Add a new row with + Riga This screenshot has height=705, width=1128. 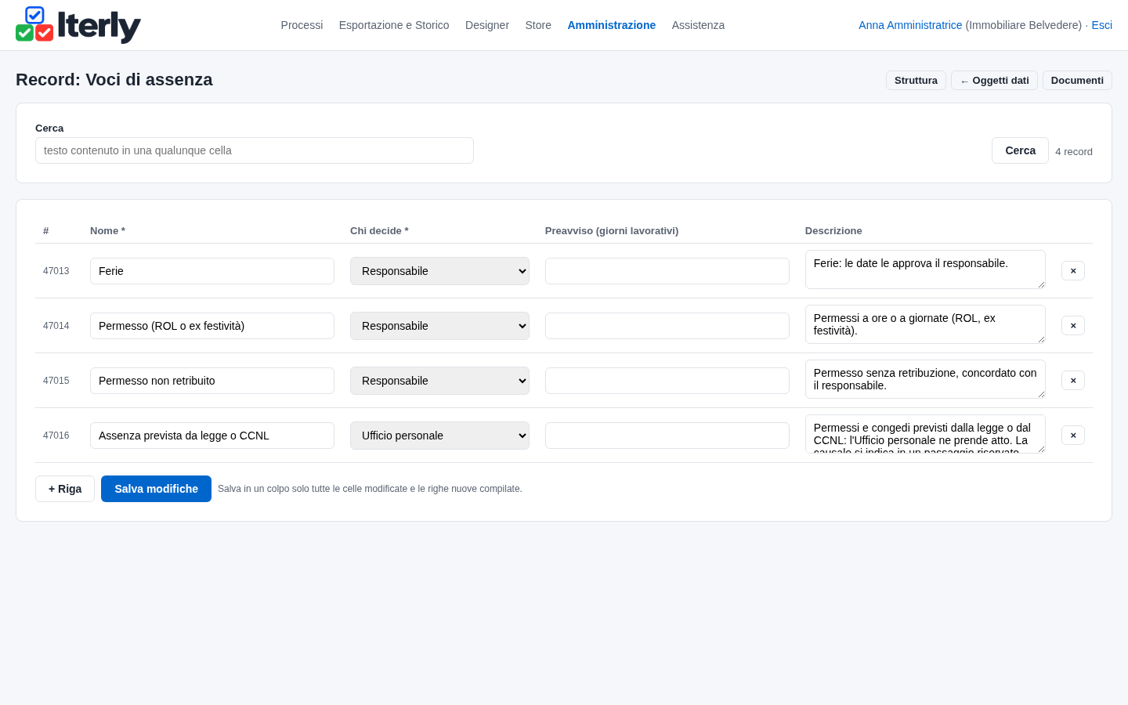pyautogui.click(x=65, y=489)
